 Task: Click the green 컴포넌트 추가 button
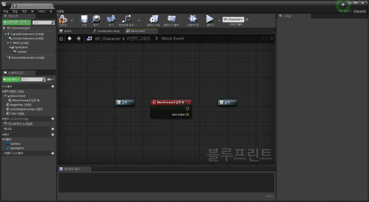click(x=17, y=22)
